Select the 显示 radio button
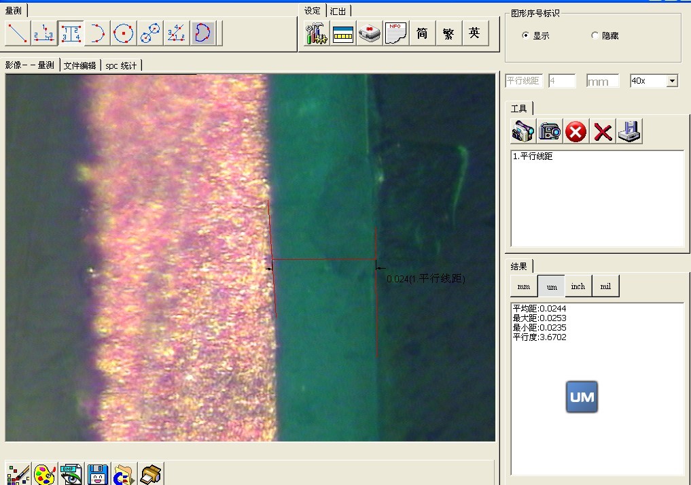 tap(526, 35)
